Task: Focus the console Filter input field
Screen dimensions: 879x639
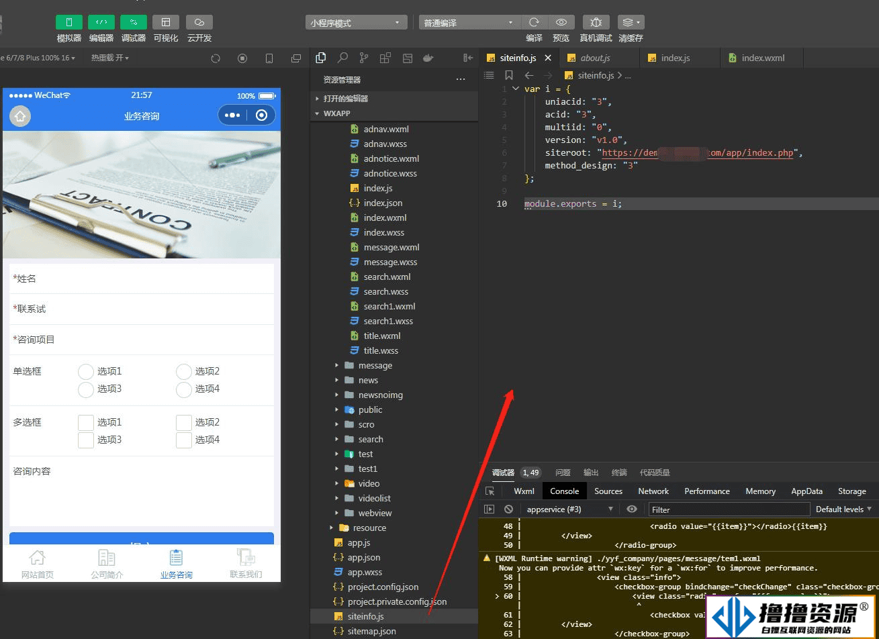Action: point(728,509)
